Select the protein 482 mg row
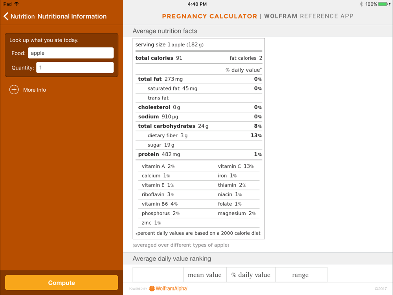Image resolution: width=393 pixels, height=295 pixels. [x=199, y=154]
